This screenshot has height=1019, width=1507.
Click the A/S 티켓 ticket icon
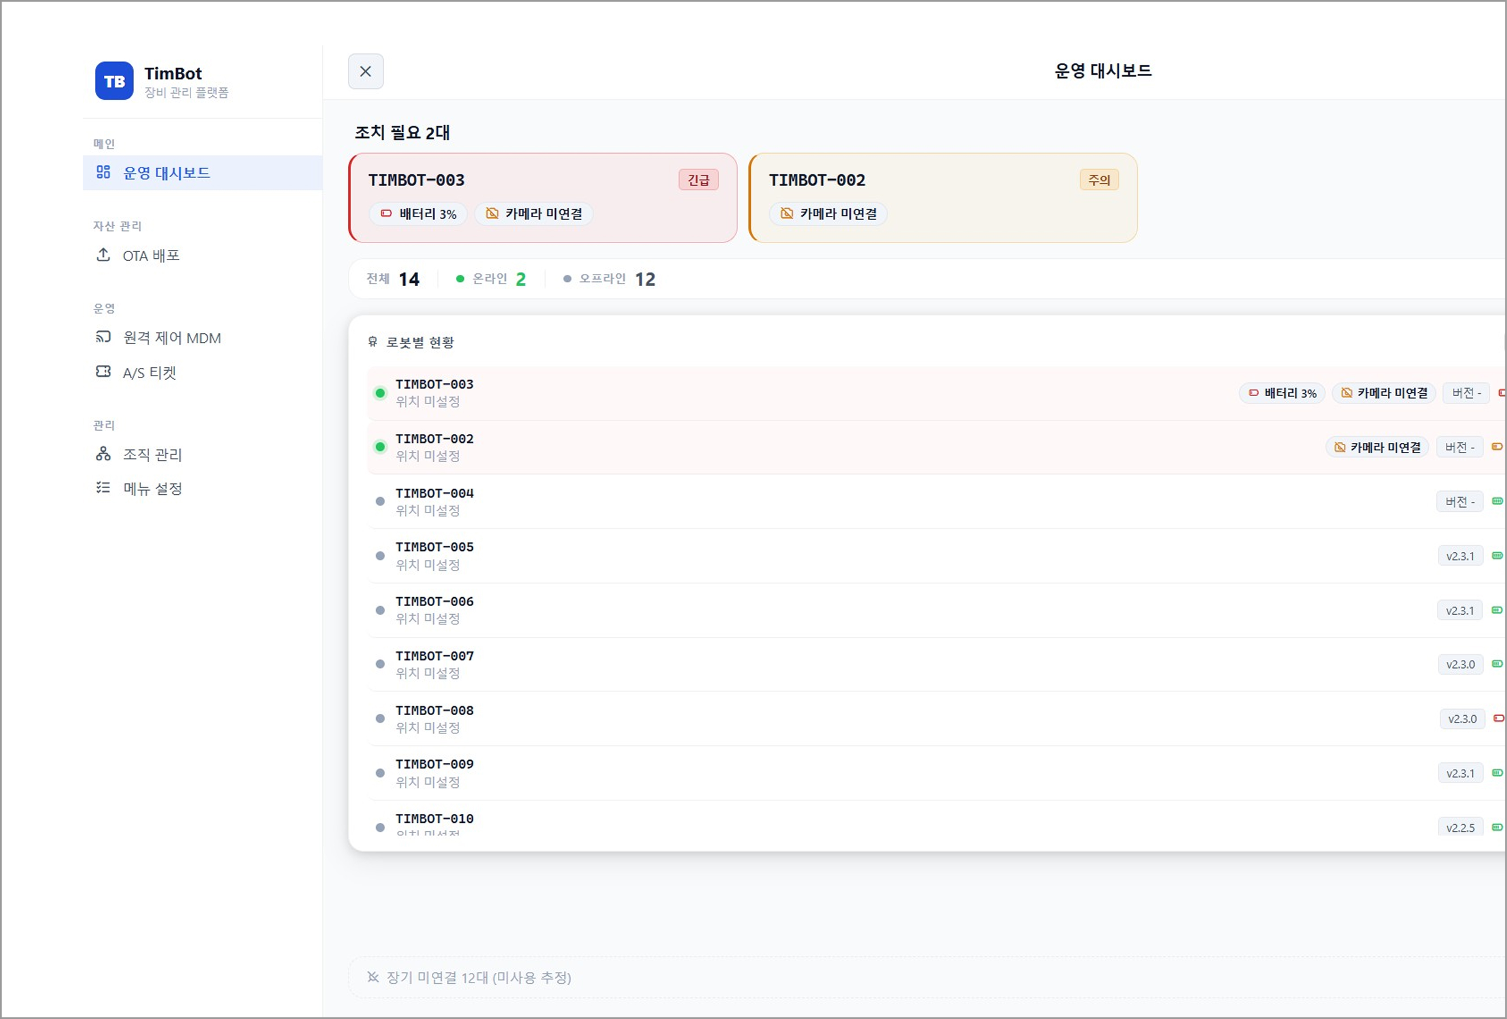103,371
